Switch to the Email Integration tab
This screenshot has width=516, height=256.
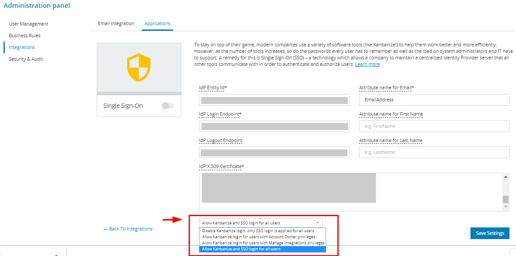point(116,24)
